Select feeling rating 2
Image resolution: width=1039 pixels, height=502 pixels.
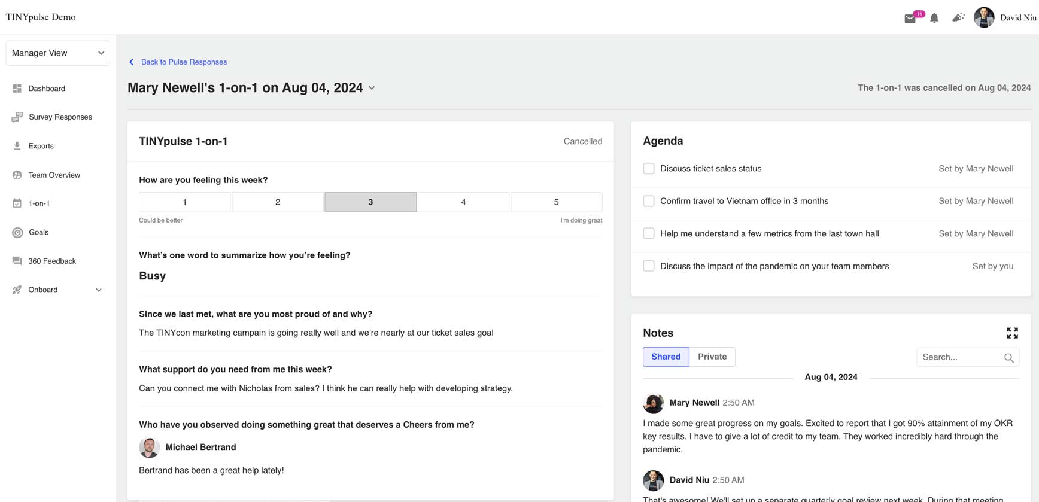pos(278,202)
